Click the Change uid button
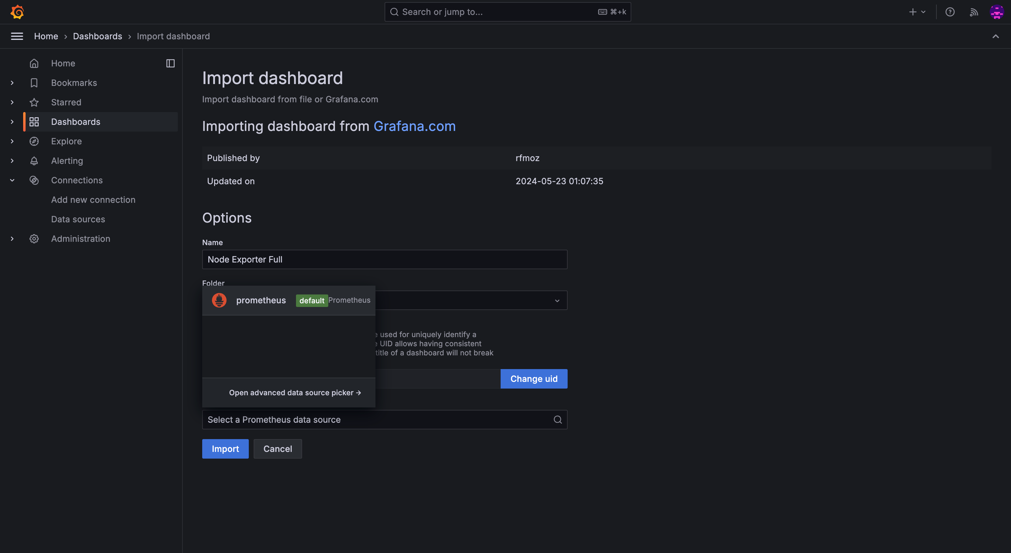Screen dimensions: 1011x553 click(x=534, y=379)
